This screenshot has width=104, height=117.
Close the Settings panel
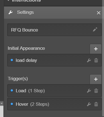pos(99,13)
